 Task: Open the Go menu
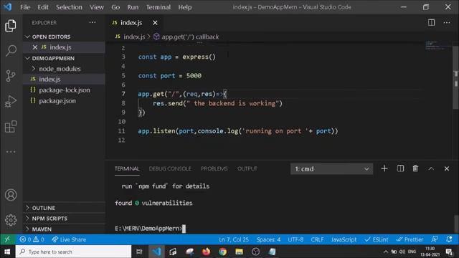tap(115, 7)
